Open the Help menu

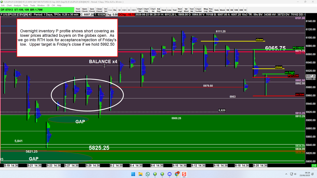tap(59, 5)
